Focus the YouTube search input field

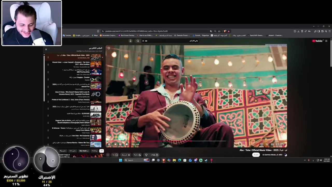point(172,41)
